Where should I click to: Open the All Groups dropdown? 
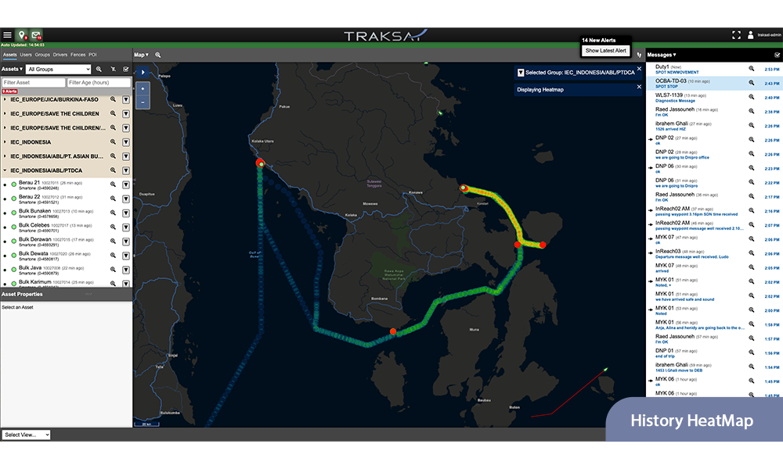tap(59, 70)
